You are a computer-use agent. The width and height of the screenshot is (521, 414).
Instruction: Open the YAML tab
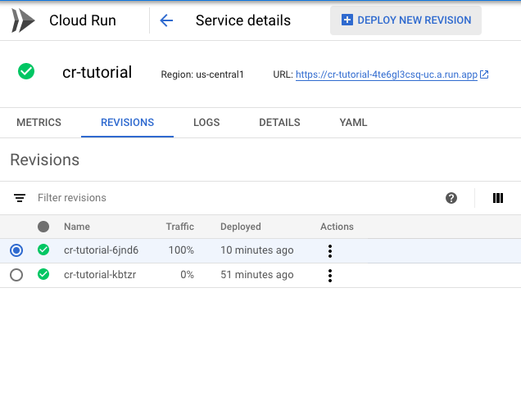click(x=353, y=123)
